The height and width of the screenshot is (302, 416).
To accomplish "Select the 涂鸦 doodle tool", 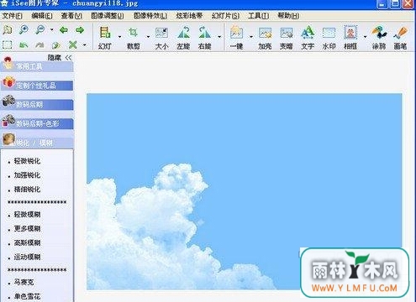I will (x=379, y=38).
